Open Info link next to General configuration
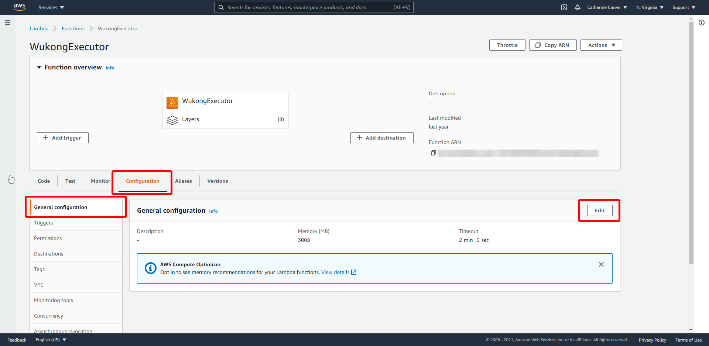Image resolution: width=709 pixels, height=346 pixels. pyautogui.click(x=213, y=211)
